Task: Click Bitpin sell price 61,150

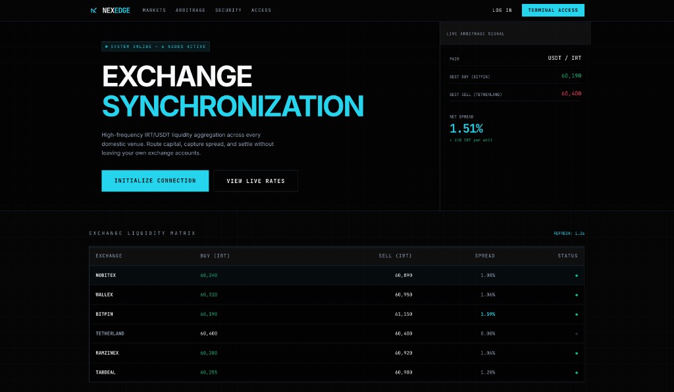Action: [x=403, y=314]
